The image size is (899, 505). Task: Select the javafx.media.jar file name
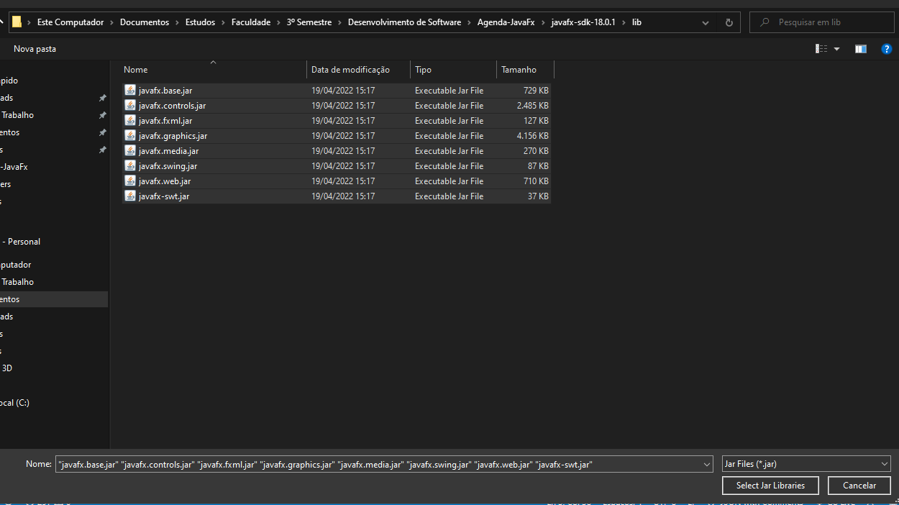168,151
